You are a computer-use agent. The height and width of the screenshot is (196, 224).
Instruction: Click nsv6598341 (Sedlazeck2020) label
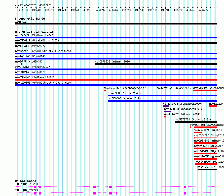point(184,109)
